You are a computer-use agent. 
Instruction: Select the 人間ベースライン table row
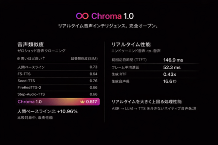click(x=58, y=67)
